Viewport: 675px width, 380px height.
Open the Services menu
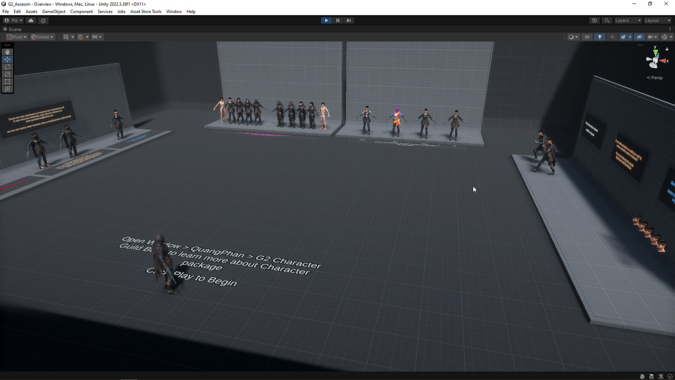coord(105,11)
